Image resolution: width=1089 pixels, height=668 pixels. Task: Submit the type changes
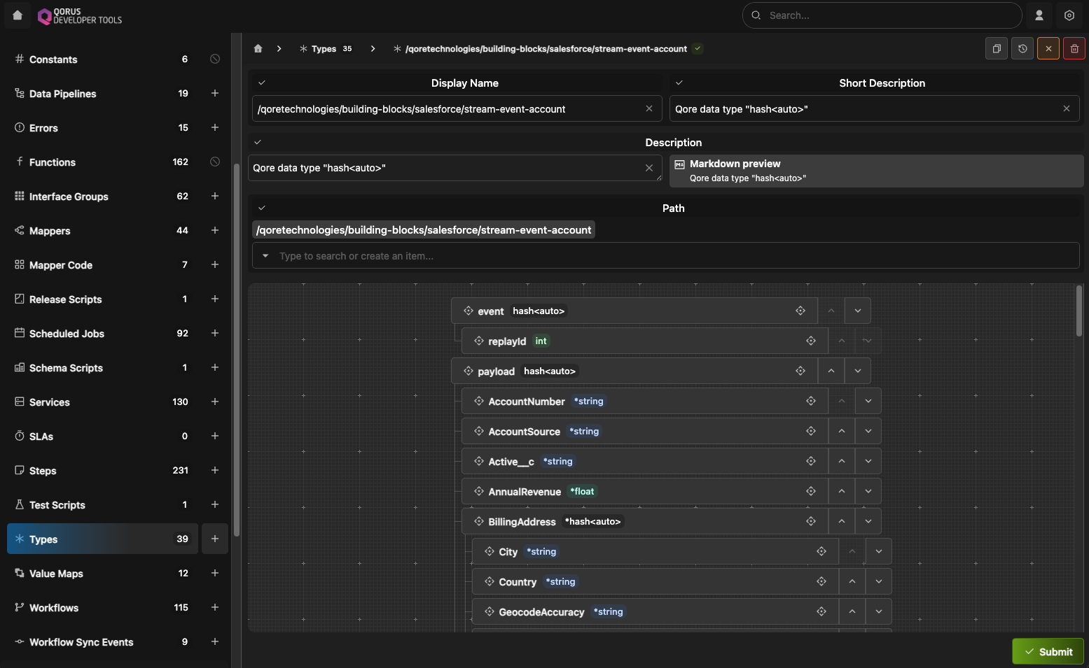coord(1048,651)
